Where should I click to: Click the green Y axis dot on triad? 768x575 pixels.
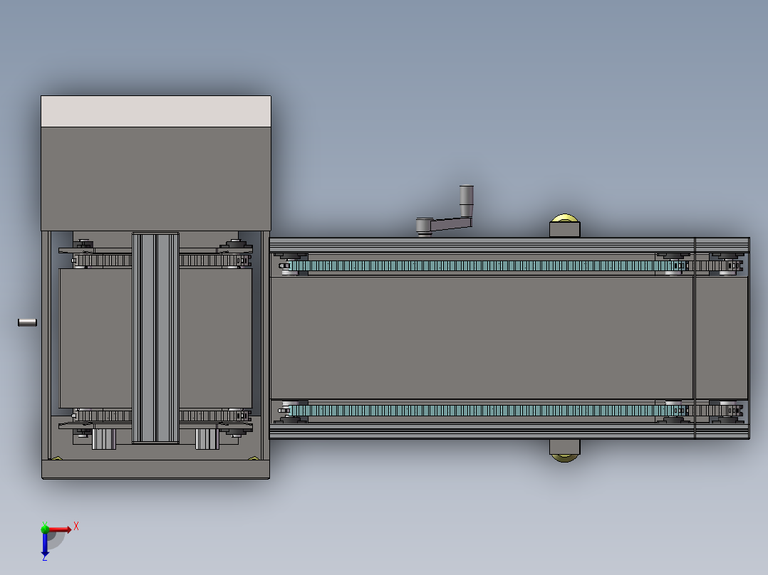click(x=45, y=529)
